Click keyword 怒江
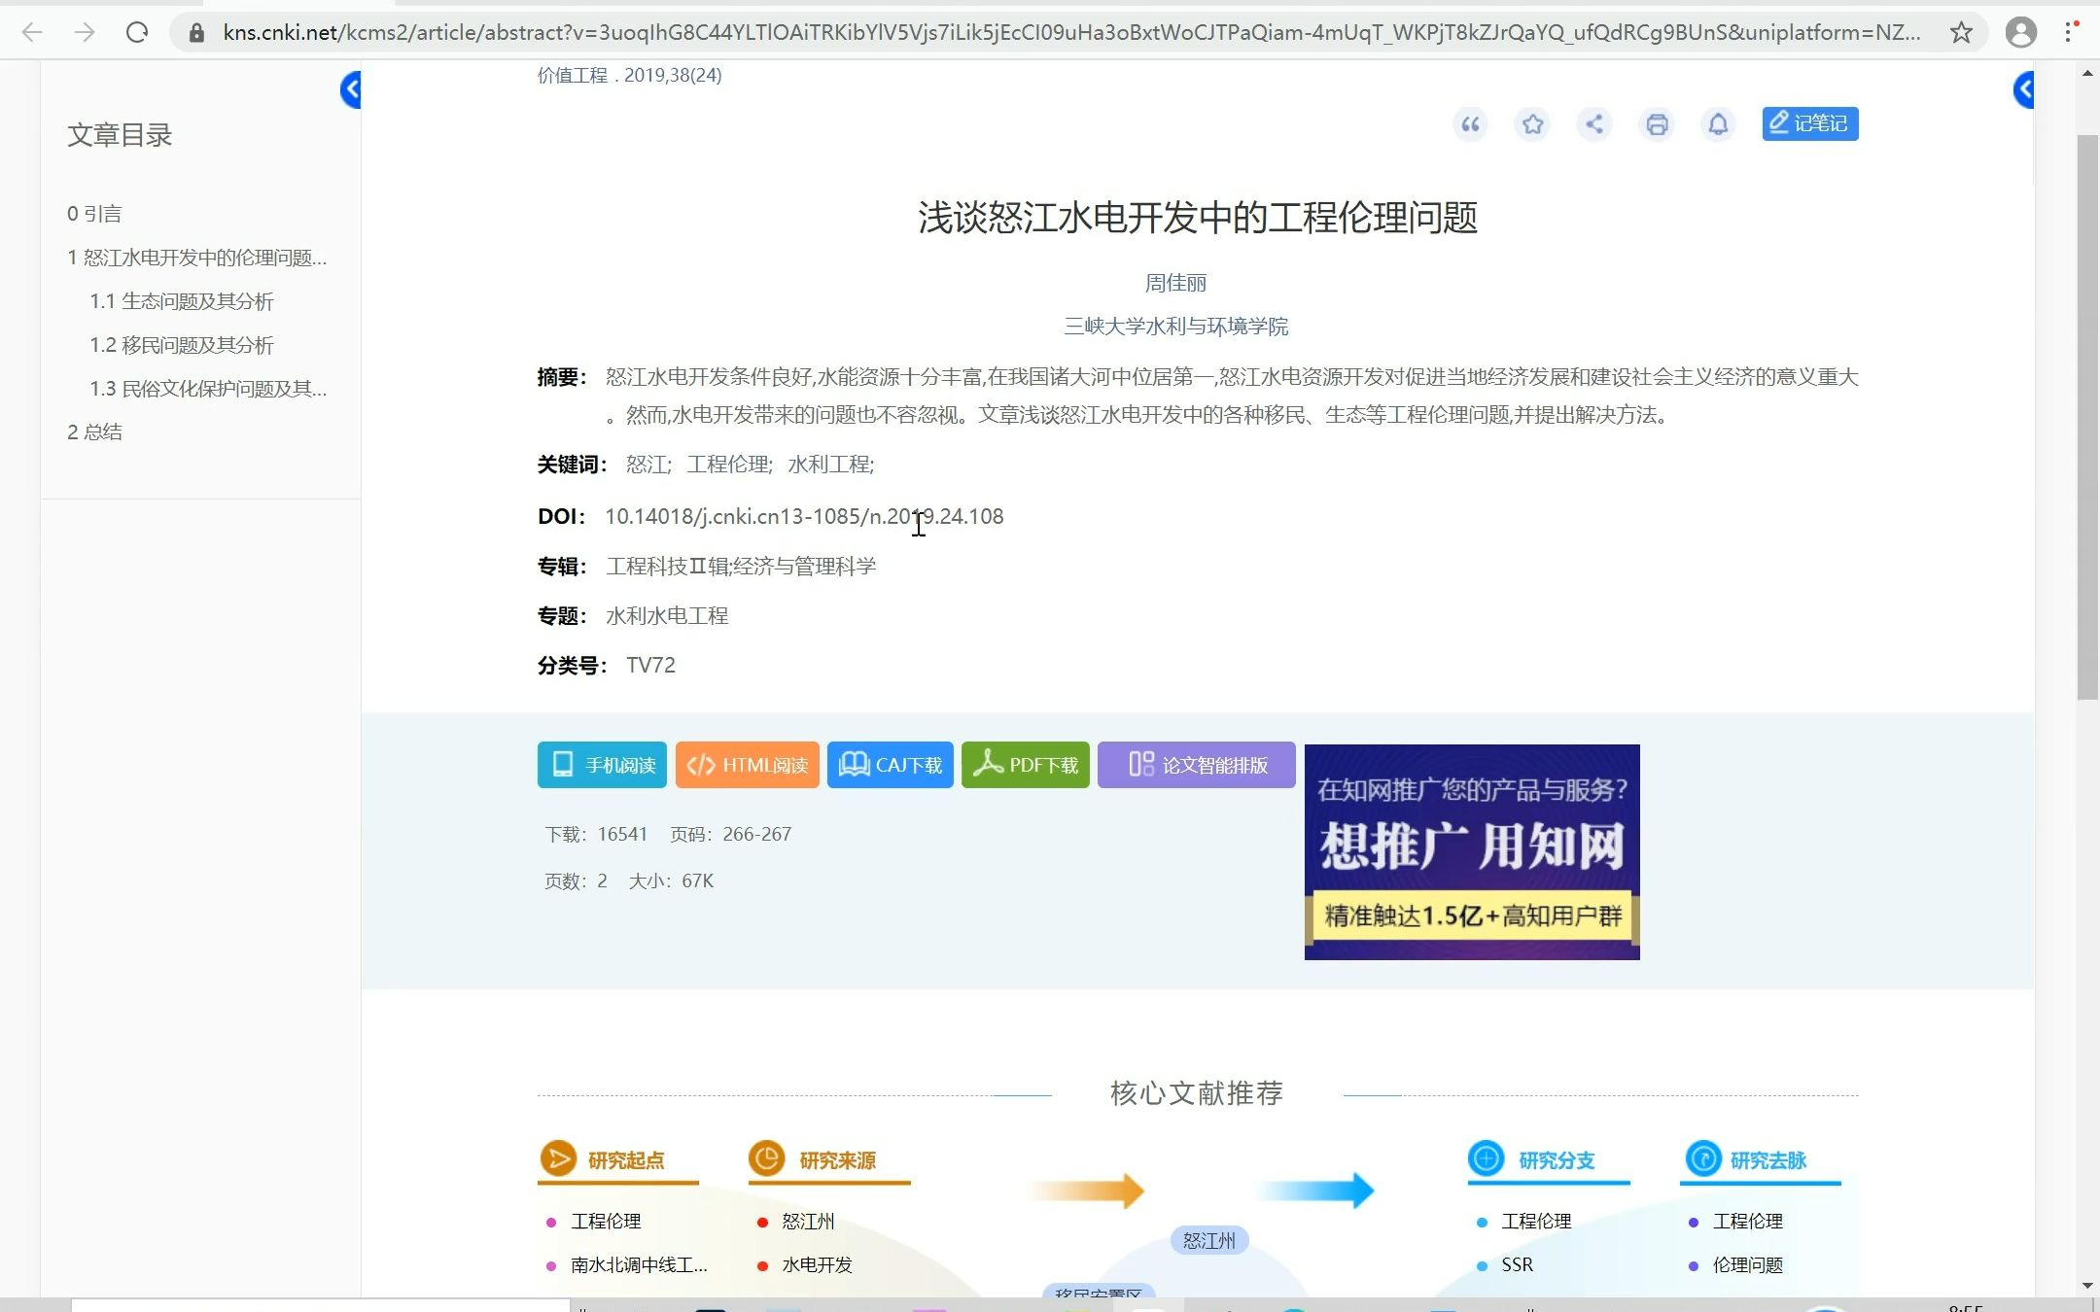Screen dimensions: 2100x1312 pos(648,465)
